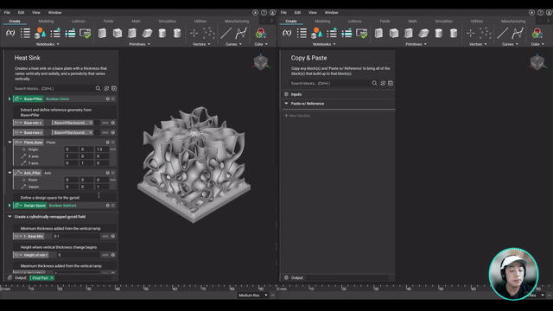Click the Inputs gear icon in Copy & Paste panel
Viewport: 553px width, 311px height.
[x=286, y=94]
